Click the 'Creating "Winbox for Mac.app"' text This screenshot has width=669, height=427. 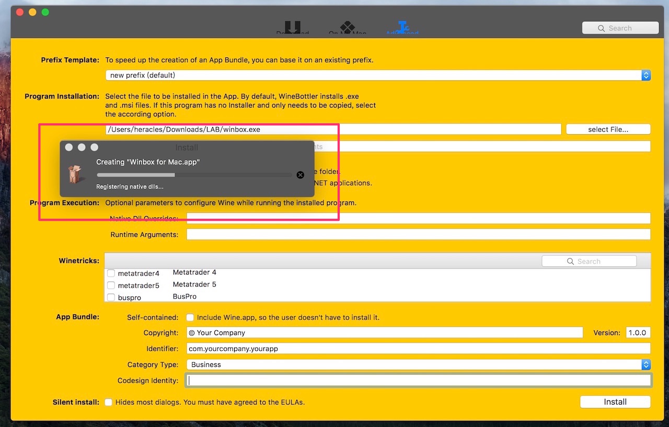[148, 162]
